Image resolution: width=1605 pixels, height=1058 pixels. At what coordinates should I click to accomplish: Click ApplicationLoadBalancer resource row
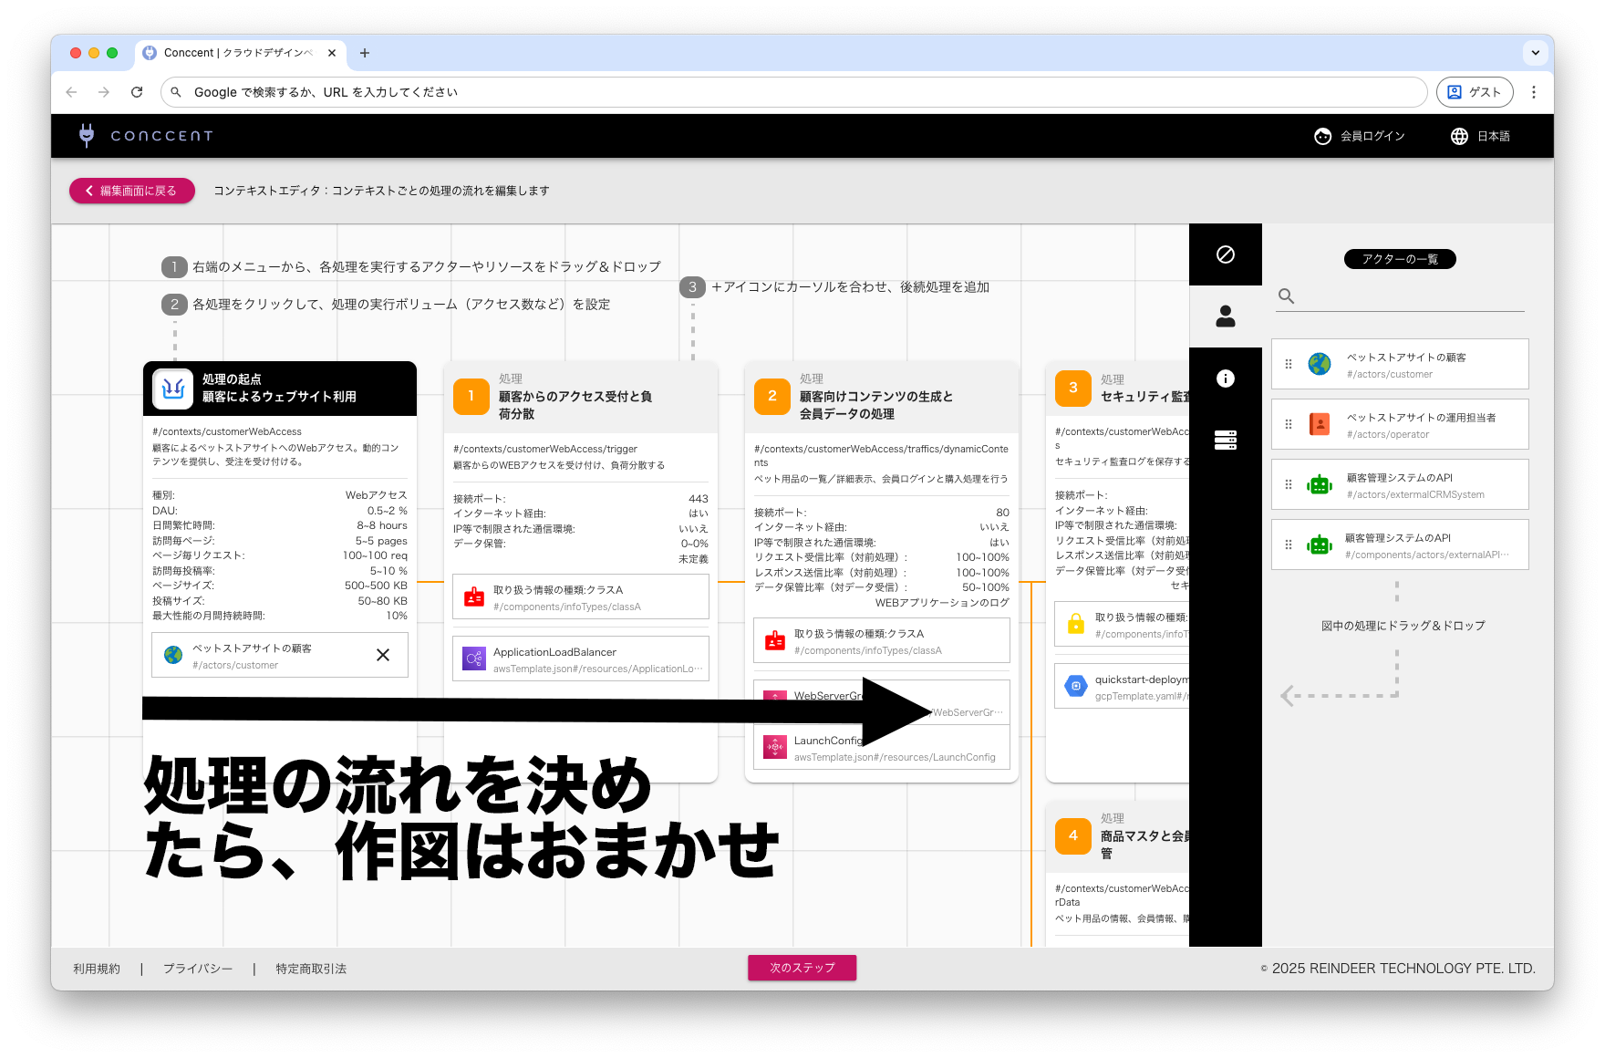point(581,659)
